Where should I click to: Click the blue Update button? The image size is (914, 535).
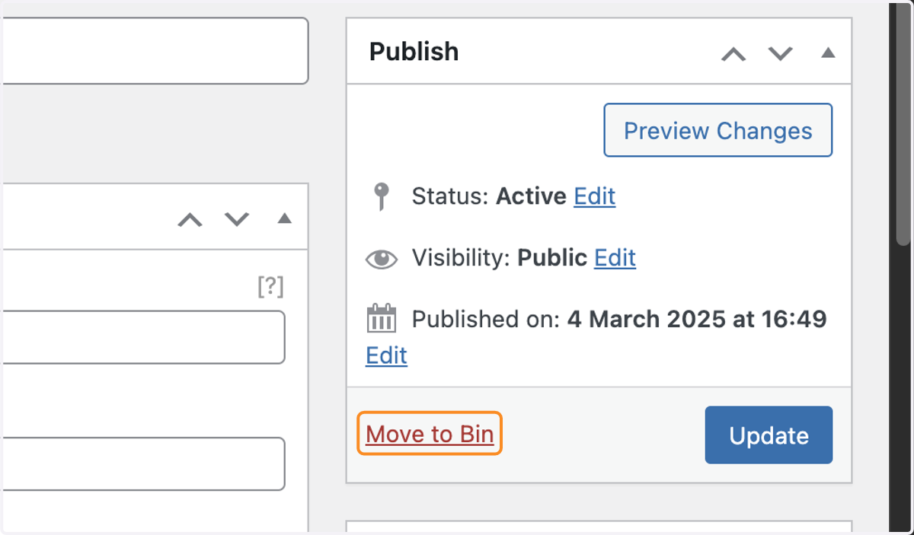(x=769, y=435)
